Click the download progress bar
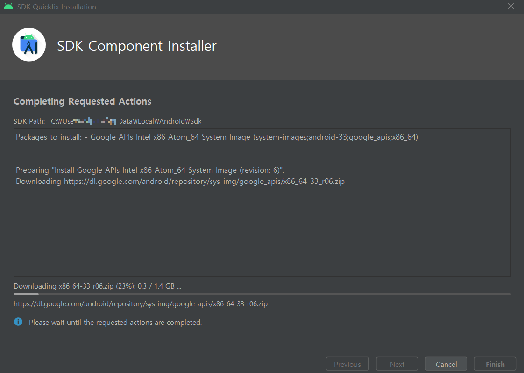The height and width of the screenshot is (373, 524). pos(262,294)
